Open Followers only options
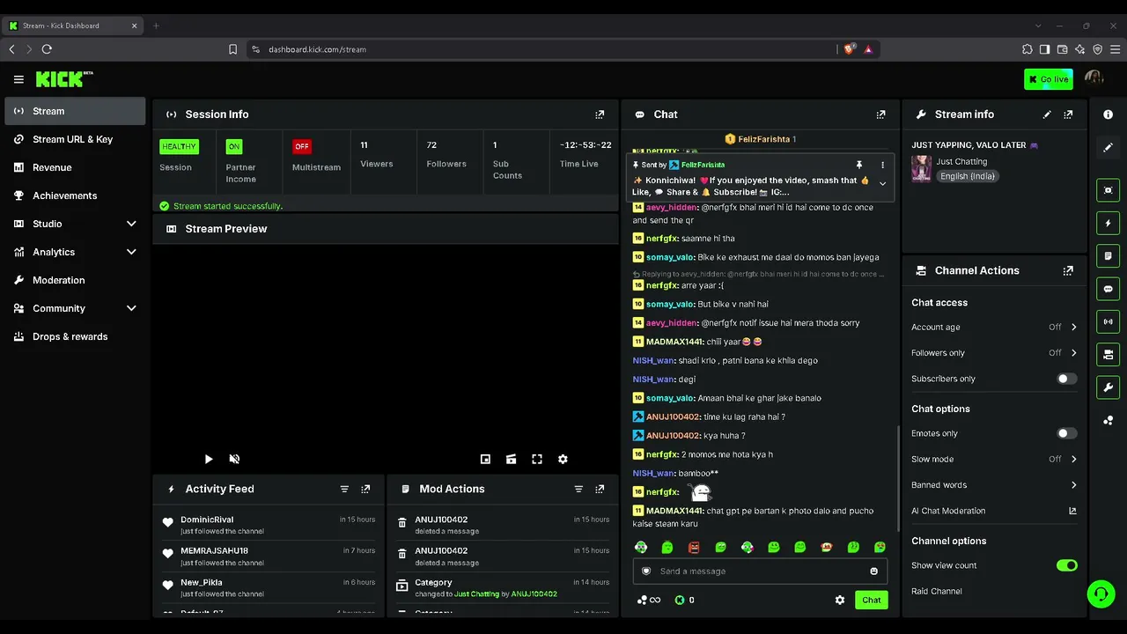The width and height of the screenshot is (1127, 634). [994, 352]
